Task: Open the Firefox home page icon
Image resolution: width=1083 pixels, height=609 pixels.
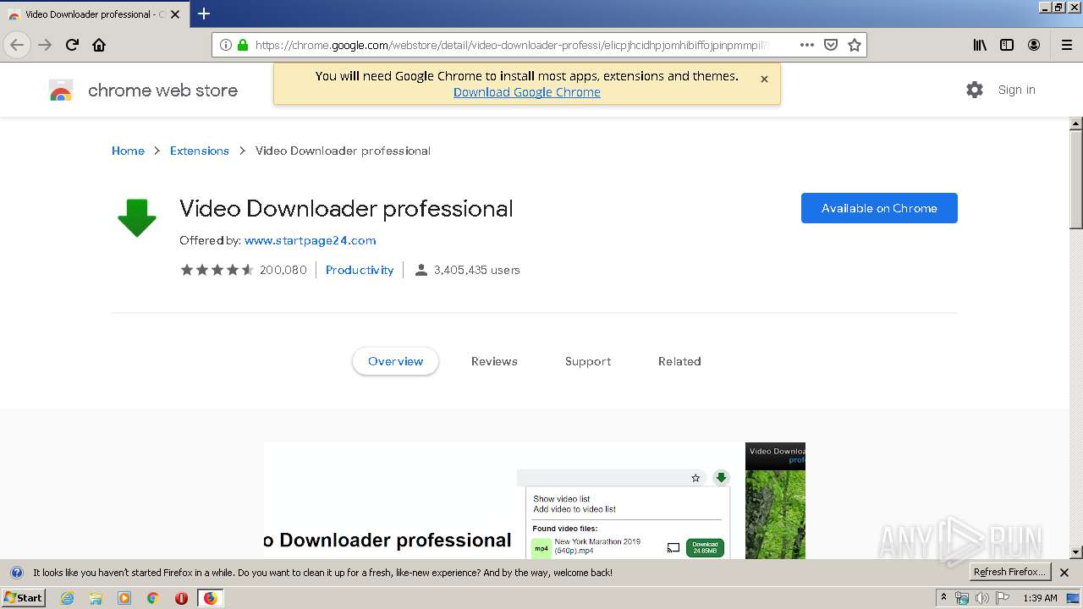Action: pos(99,45)
